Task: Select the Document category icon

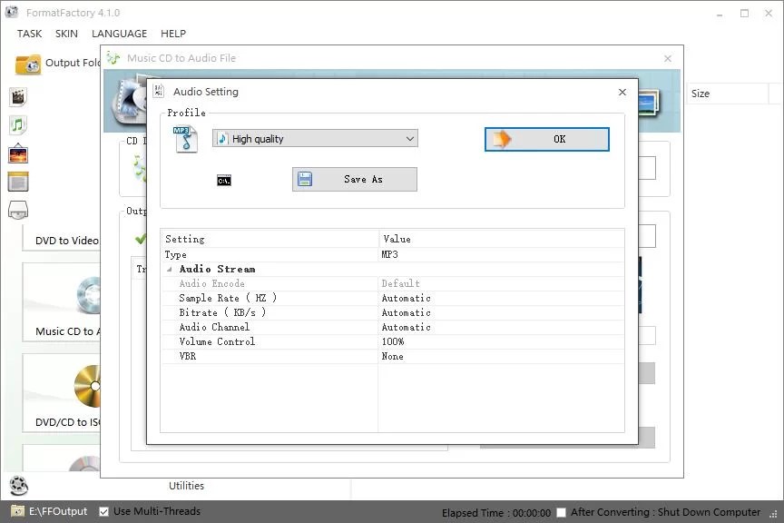Action: click(17, 182)
